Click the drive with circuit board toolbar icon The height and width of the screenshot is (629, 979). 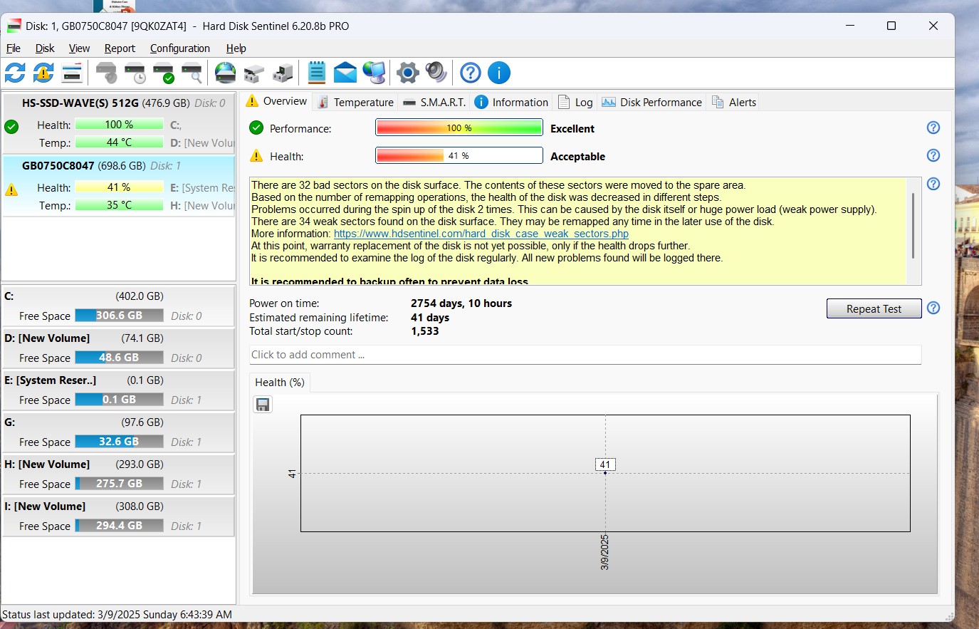pos(283,73)
